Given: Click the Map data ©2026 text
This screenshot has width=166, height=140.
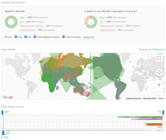Looking at the screenshot, I should click(x=150, y=99).
